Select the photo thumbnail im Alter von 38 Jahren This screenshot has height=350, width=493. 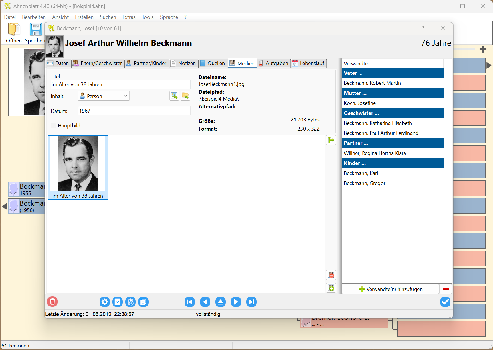point(78,167)
